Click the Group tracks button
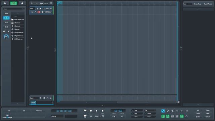The height and width of the screenshot is (121, 215). tap(41, 3)
